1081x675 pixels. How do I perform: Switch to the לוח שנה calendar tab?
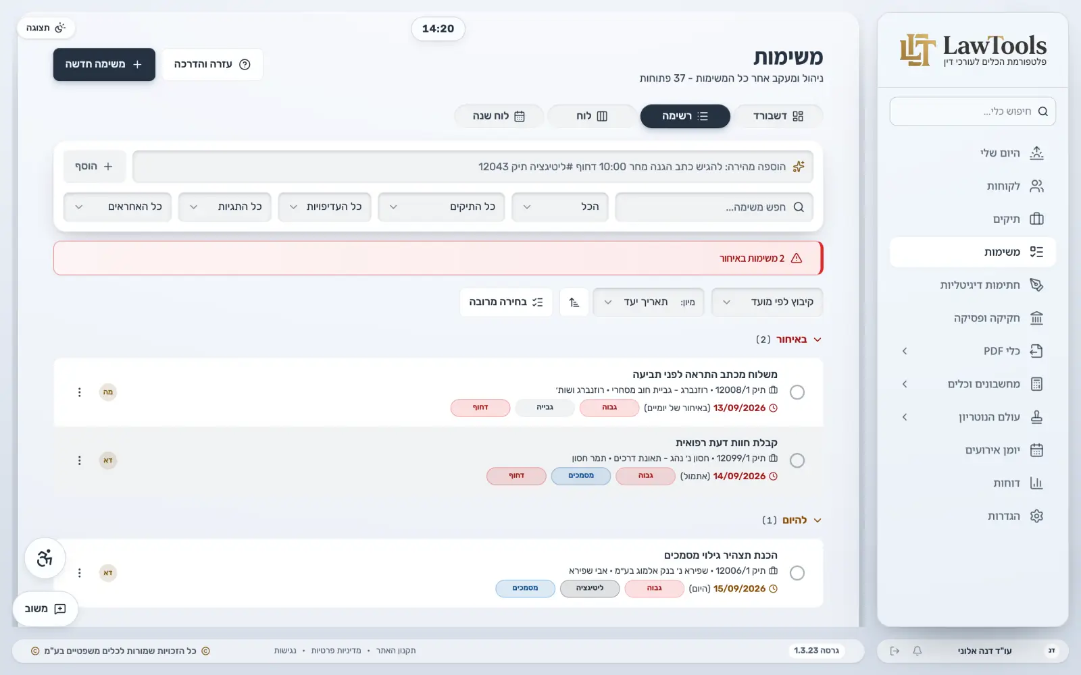(x=499, y=116)
